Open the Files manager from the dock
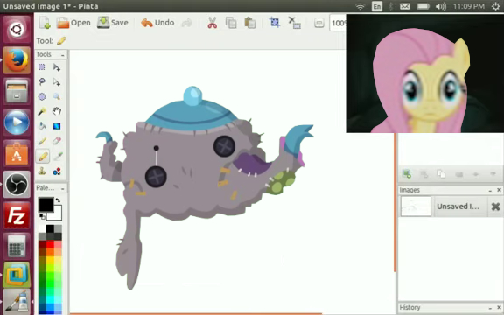 point(17,91)
